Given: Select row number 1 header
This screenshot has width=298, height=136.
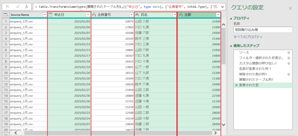Looking at the screenshot, I should 6,22.
